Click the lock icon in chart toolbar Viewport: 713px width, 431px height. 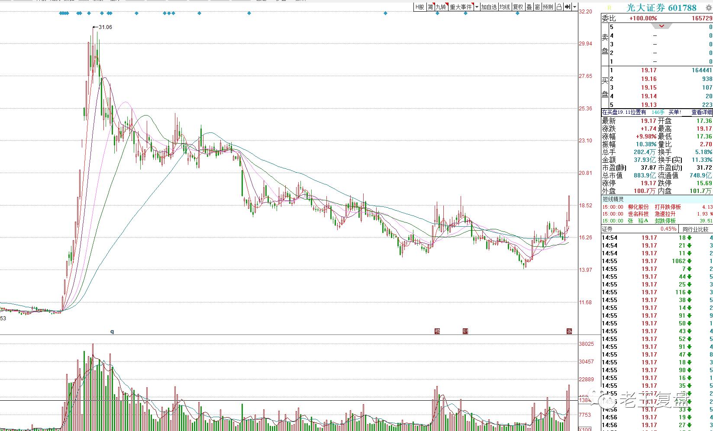click(559, 7)
